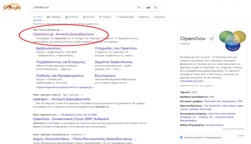The image size is (251, 144).
Task: Open the Διαβουλεύσεις sitelink
Action: pyautogui.click(x=48, y=48)
